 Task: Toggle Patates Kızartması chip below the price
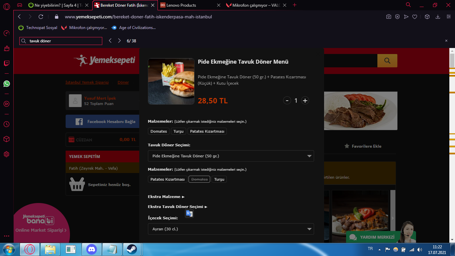click(x=207, y=131)
